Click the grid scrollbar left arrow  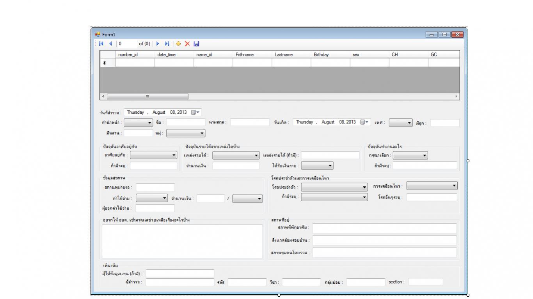click(103, 96)
